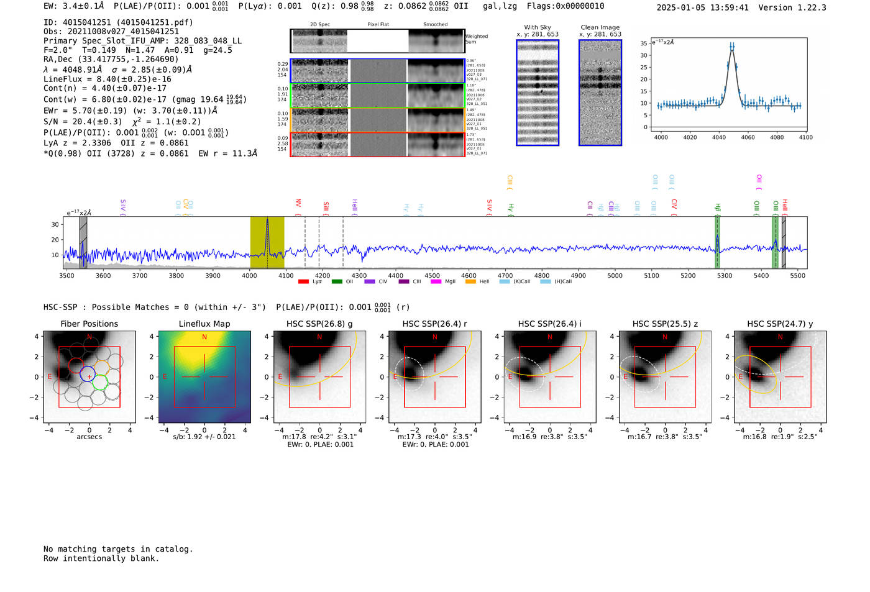Image resolution: width=870 pixels, height=592 pixels.
Task: Click the S/N = 20.4(±0.3) text
Action: pyautogui.click(x=83, y=122)
